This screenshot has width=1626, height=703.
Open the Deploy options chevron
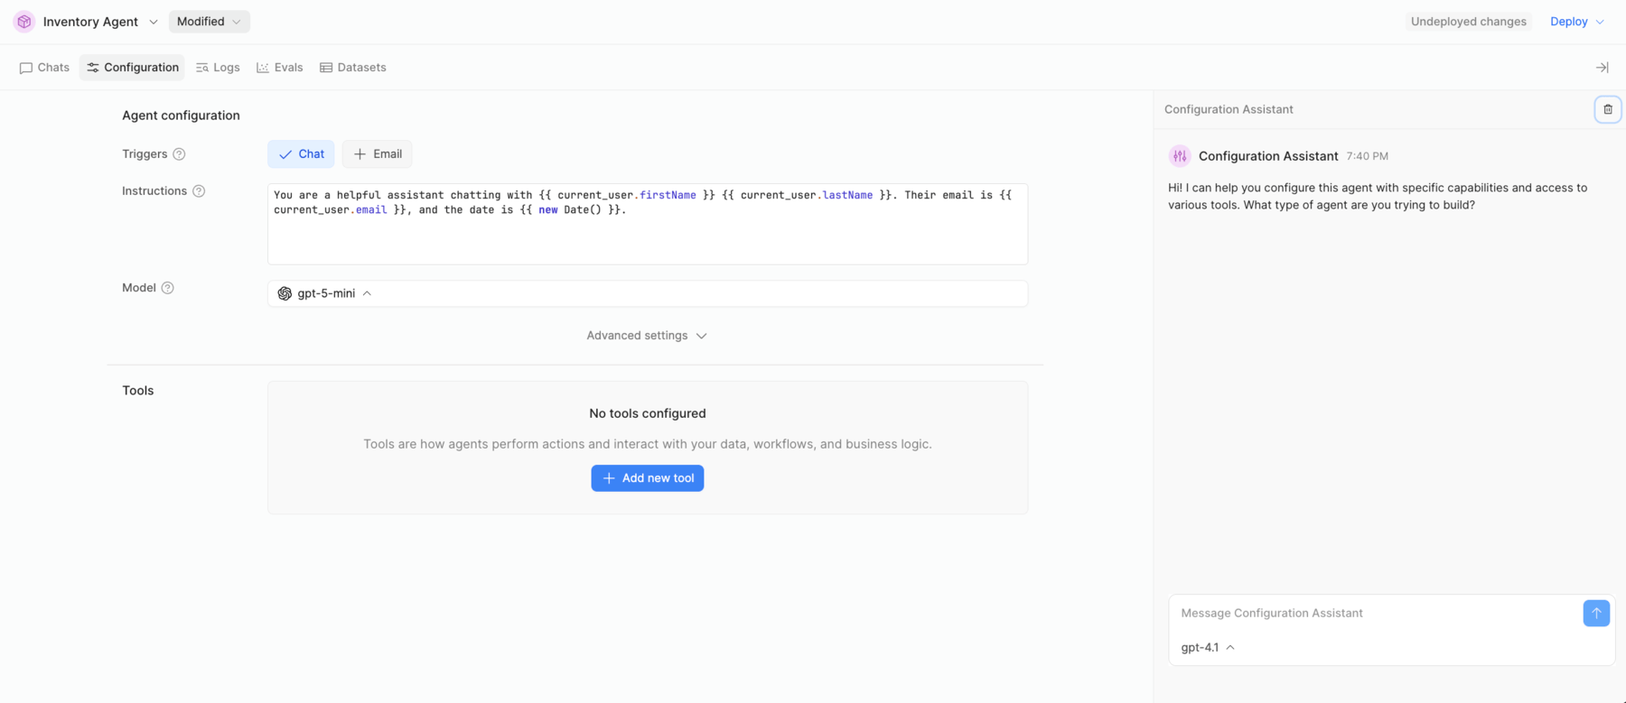[1600, 22]
